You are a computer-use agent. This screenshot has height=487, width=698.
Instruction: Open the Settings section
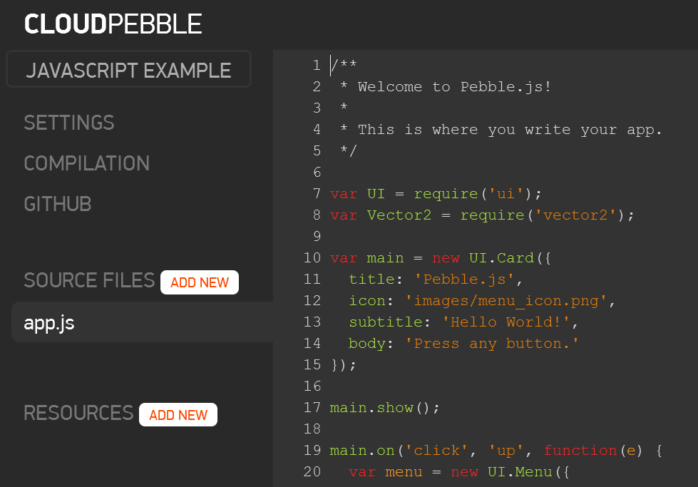(x=69, y=123)
